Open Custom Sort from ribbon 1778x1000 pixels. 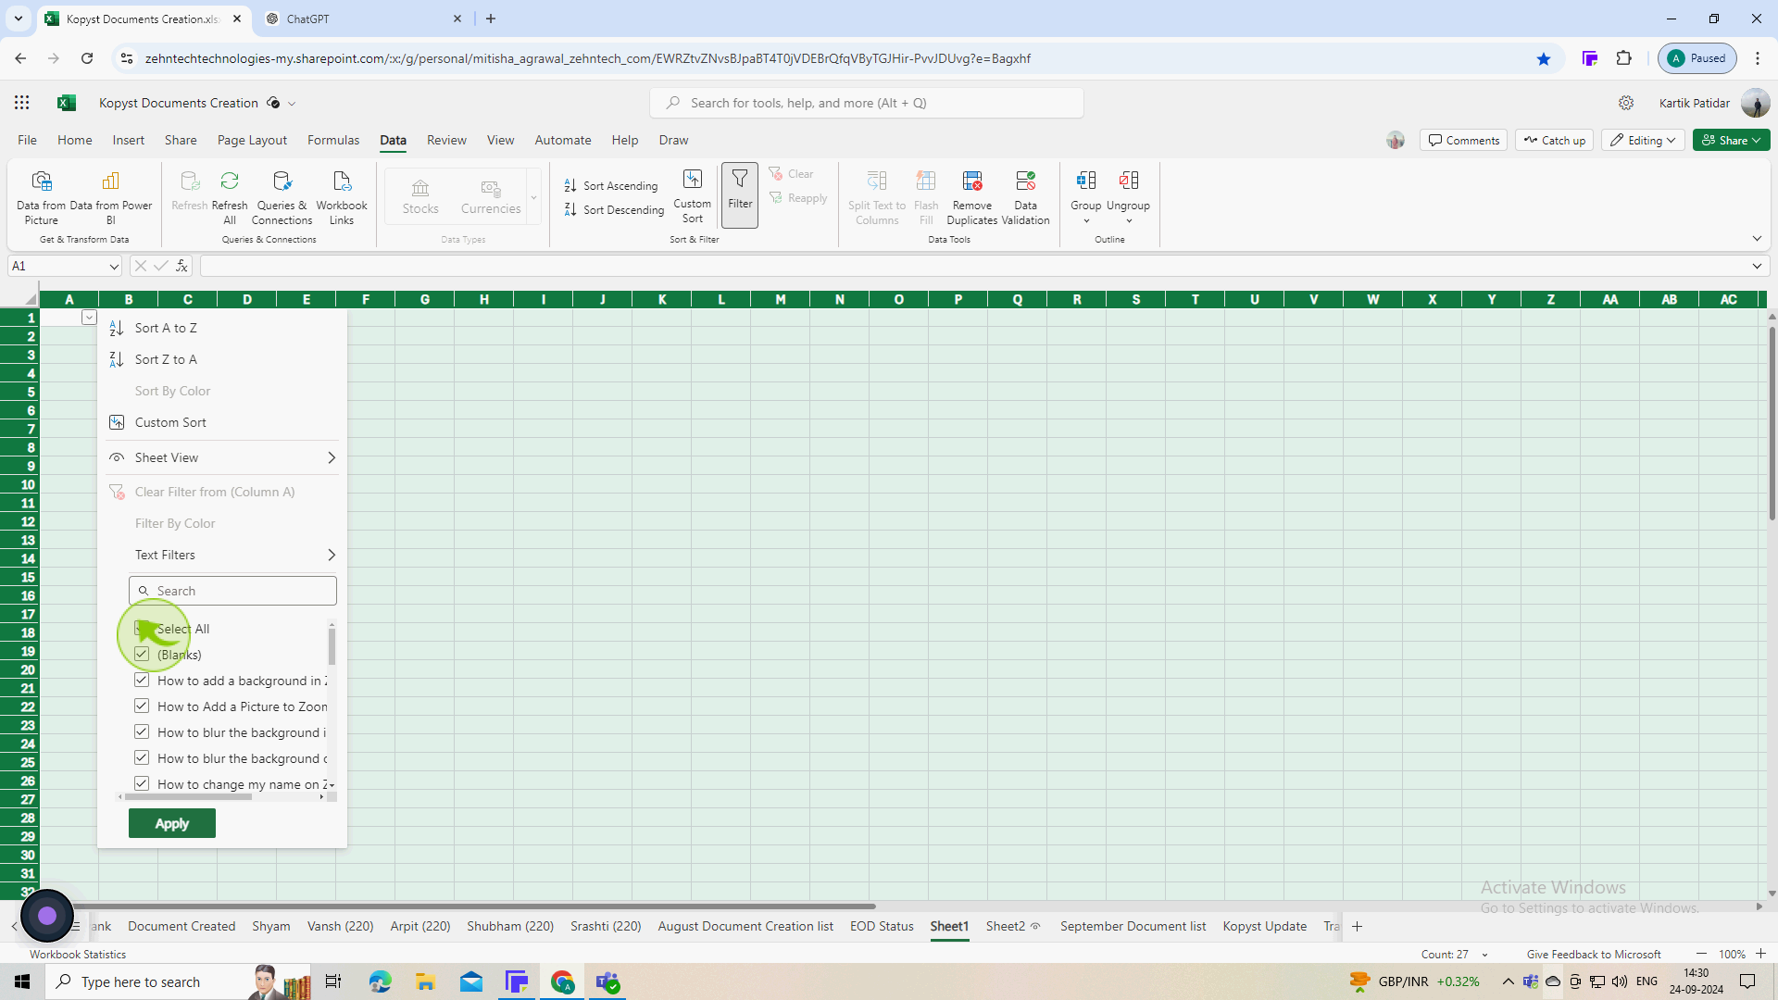693,196
